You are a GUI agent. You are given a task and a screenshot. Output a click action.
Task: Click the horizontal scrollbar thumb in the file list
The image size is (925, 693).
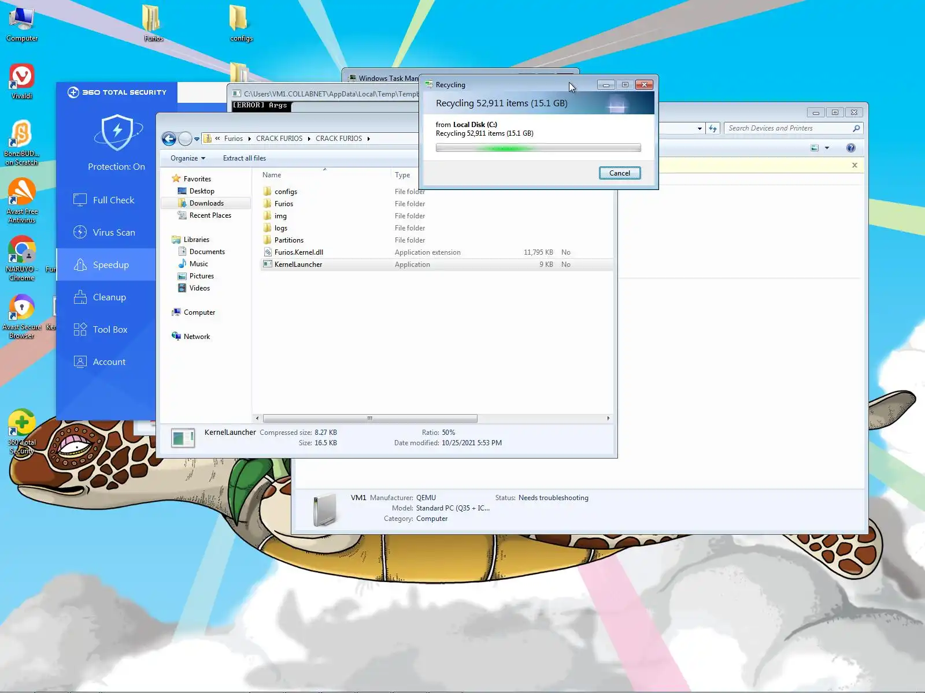[x=370, y=418]
